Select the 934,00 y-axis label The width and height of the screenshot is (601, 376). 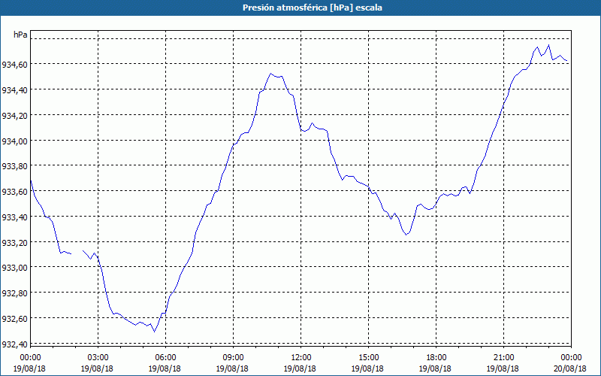(14, 141)
